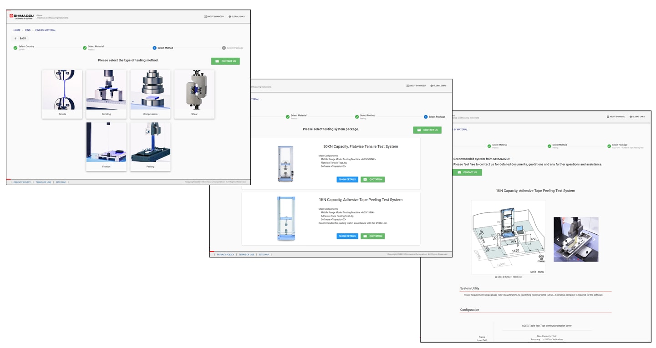656x348 pixels.
Task: Open the Privacy Policy link in the first page footer
Action: point(22,182)
